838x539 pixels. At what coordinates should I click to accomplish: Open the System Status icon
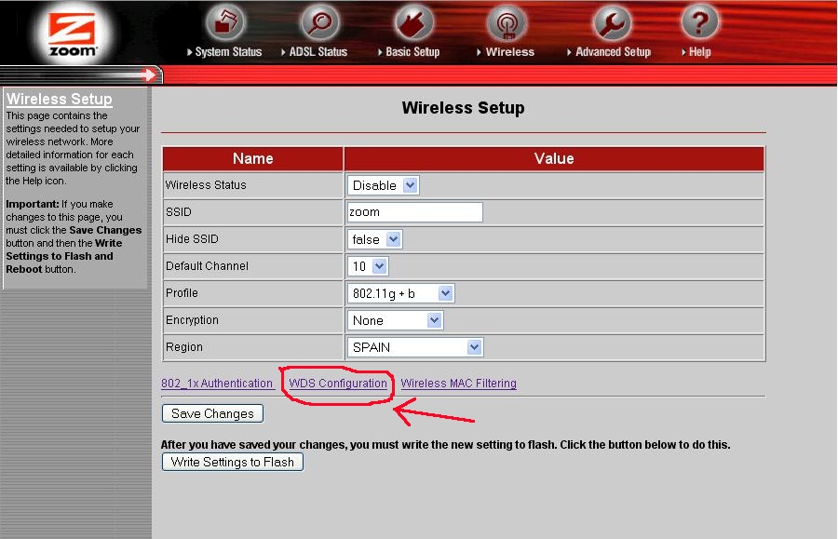(225, 22)
